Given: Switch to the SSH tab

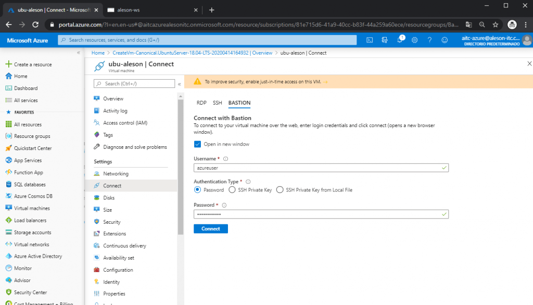Looking at the screenshot, I should 217,103.
